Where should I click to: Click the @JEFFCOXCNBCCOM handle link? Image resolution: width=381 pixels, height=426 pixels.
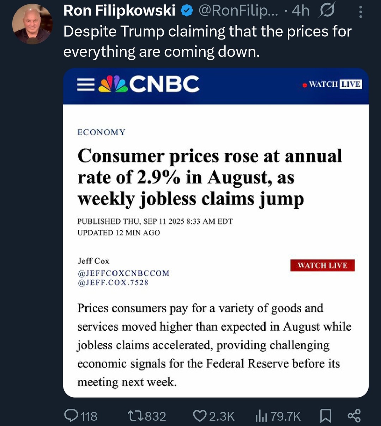click(x=123, y=272)
